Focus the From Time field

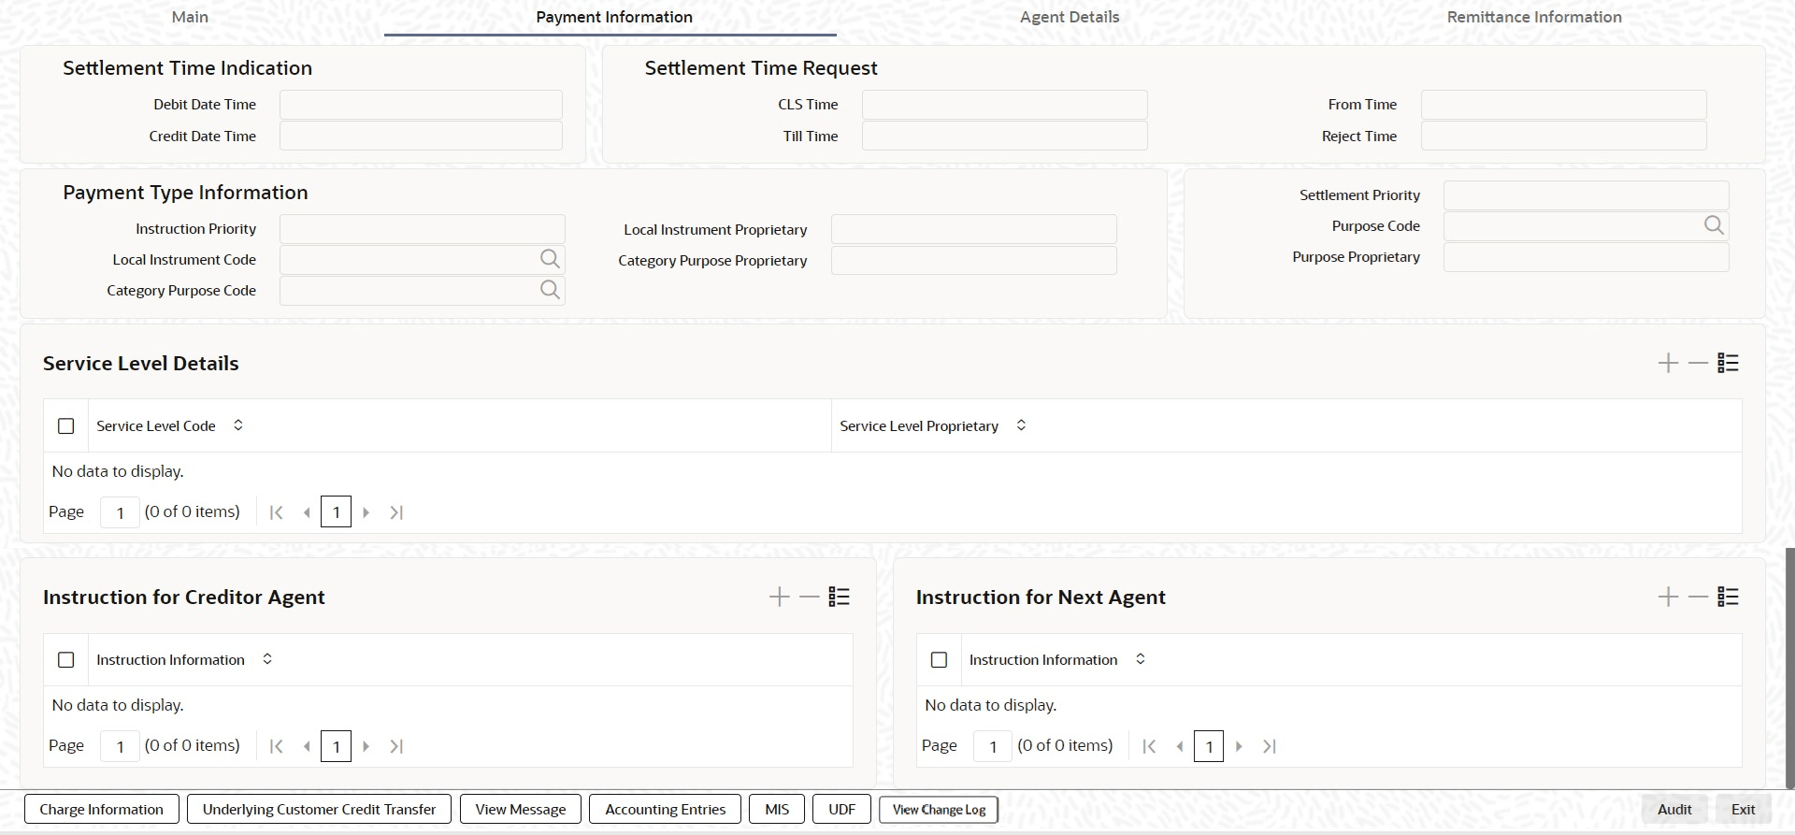tap(1563, 105)
